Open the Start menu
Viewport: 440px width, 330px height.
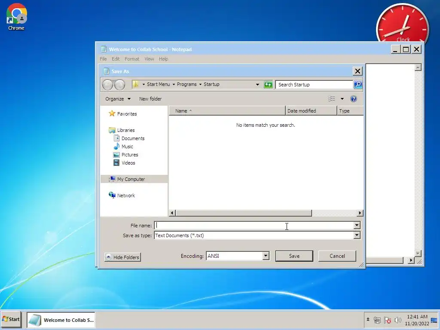pyautogui.click(x=11, y=319)
